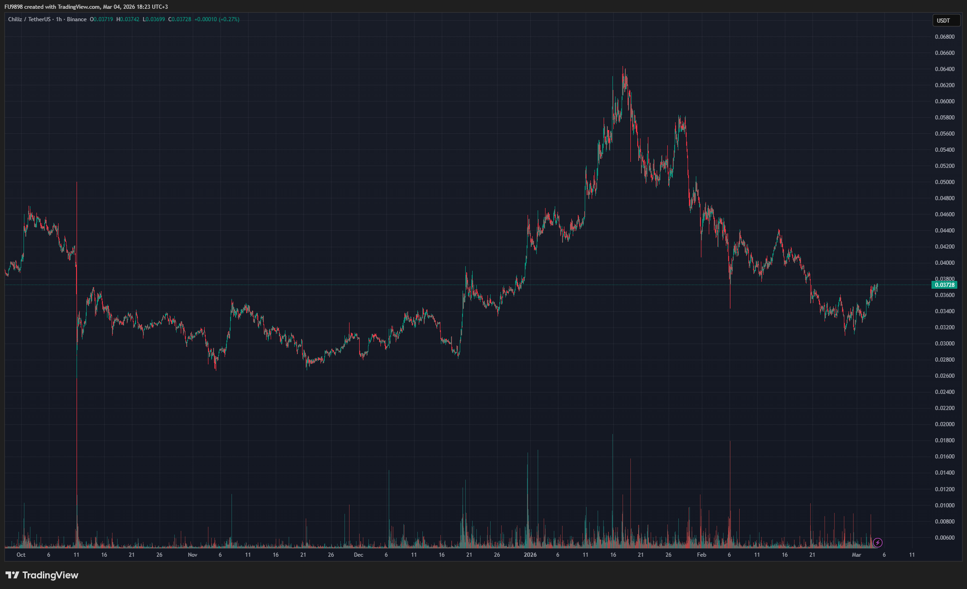Click the Dec marker on time axis
Screen dimensions: 967x589
[x=358, y=555]
